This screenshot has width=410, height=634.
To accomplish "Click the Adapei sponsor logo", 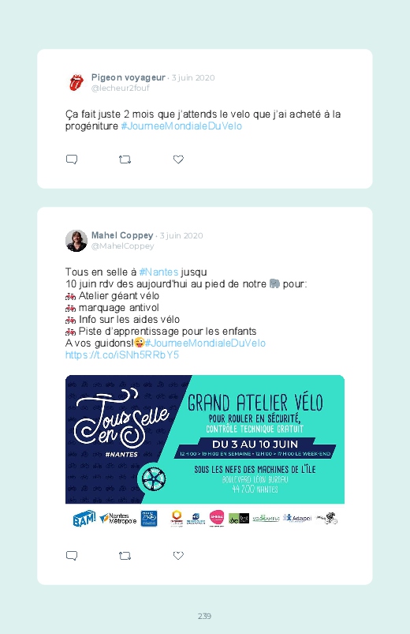I will (x=297, y=518).
